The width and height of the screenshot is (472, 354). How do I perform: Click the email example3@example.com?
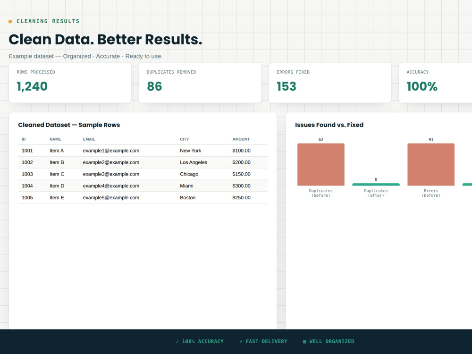click(x=111, y=174)
